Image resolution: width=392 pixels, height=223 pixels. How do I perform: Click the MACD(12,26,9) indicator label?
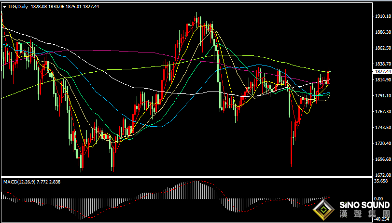pyautogui.click(x=19, y=182)
